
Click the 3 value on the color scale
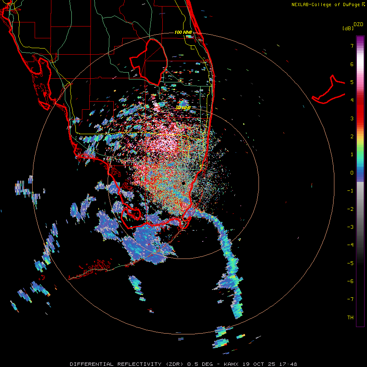[x=352, y=118]
